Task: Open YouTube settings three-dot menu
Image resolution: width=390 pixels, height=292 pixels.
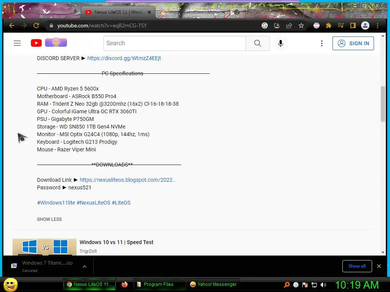Action: click(x=321, y=43)
